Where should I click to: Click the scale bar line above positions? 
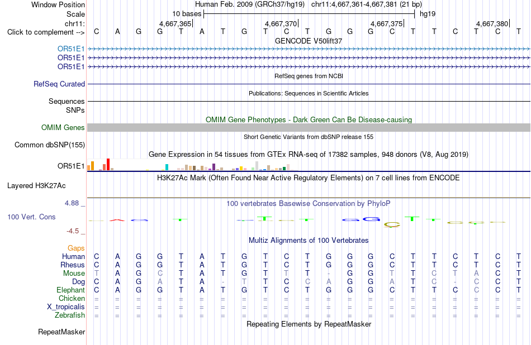(309, 14)
